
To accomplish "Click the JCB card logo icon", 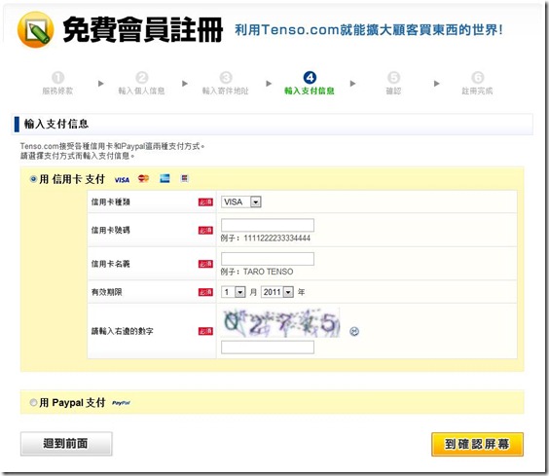I will [185, 178].
